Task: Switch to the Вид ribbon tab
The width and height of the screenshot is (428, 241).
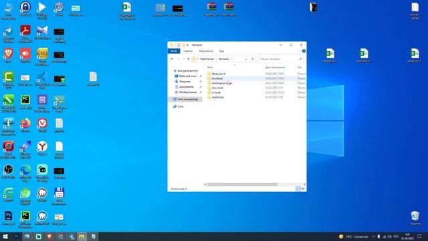Action: (x=221, y=51)
